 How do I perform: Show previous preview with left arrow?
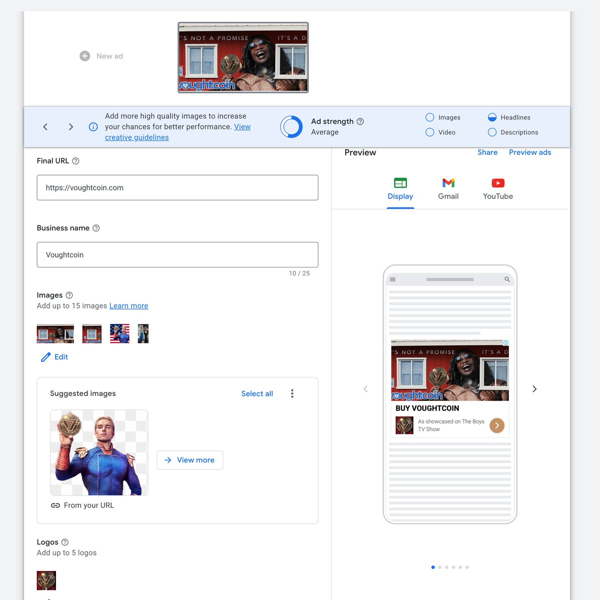pos(366,389)
